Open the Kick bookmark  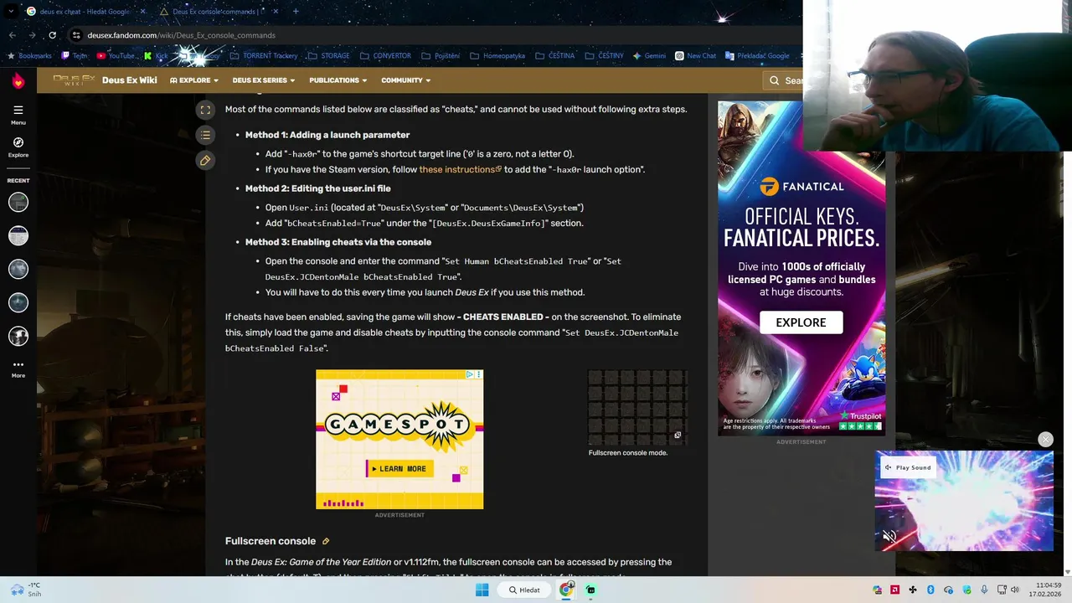click(x=156, y=56)
